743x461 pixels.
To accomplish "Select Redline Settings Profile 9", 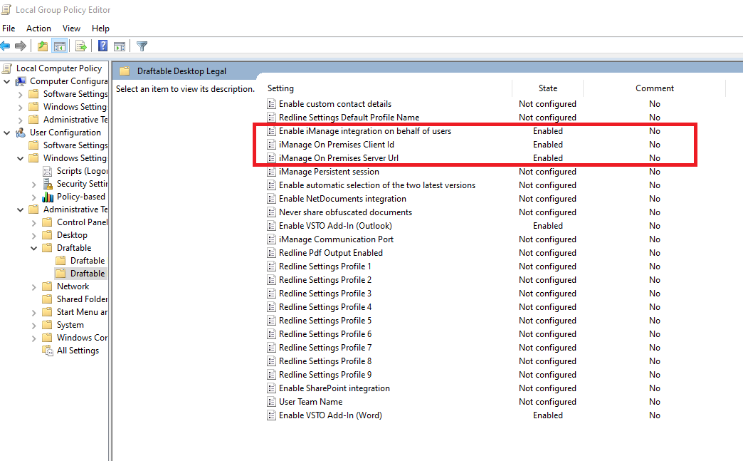I will (x=325, y=375).
